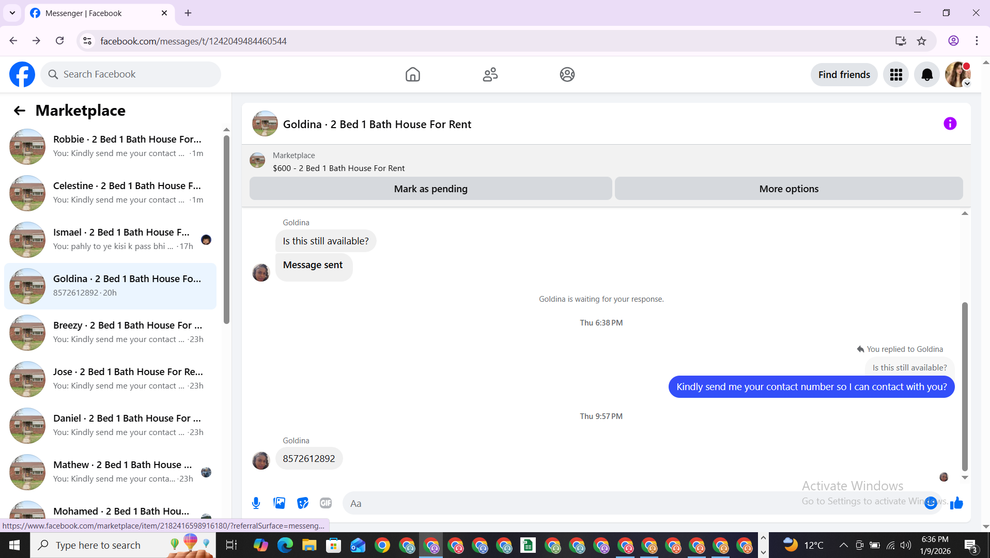Viewport: 990px width, 558px height.
Task: Open the emoji picker in message box
Action: tap(931, 503)
